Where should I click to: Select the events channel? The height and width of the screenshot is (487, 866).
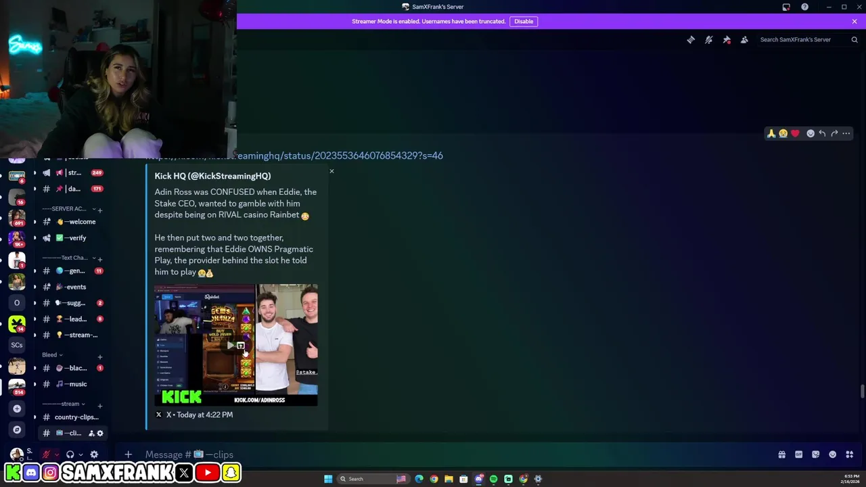pos(71,287)
